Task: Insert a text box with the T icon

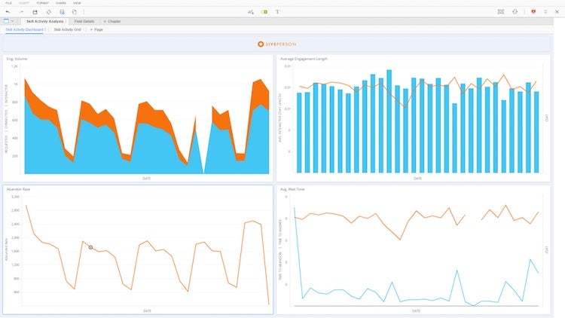Action: pyautogui.click(x=277, y=12)
